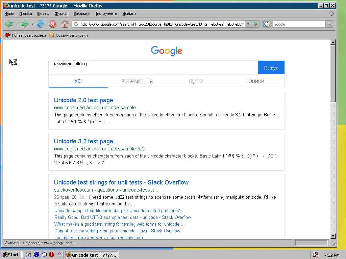This screenshot has width=346, height=259.
Task: Click the status bar 'Очікування відповіді' text
Action: 40,243
